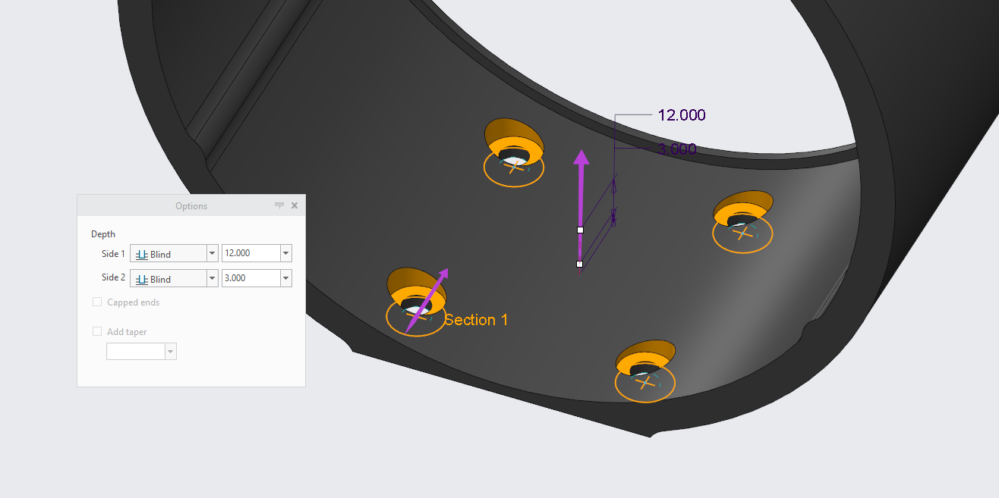Screen dimensions: 999x498
Task: Open the Side 2 depth type dropdown
Action: click(211, 278)
